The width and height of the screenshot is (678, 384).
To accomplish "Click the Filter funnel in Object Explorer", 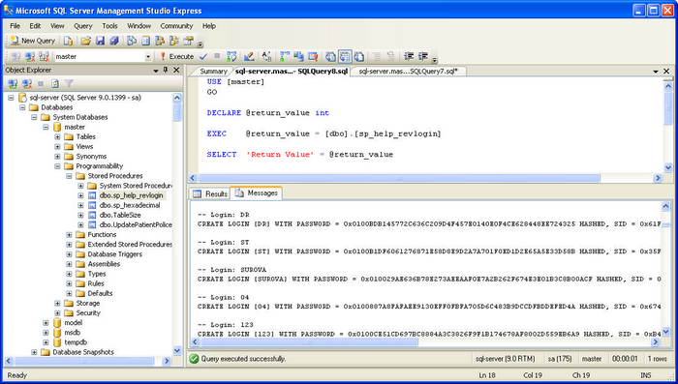I will 69,83.
